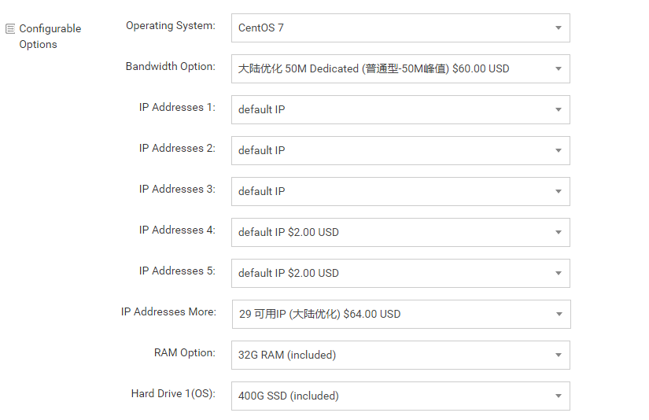Click the arrow on the 29 可用IP dropdown

click(559, 314)
